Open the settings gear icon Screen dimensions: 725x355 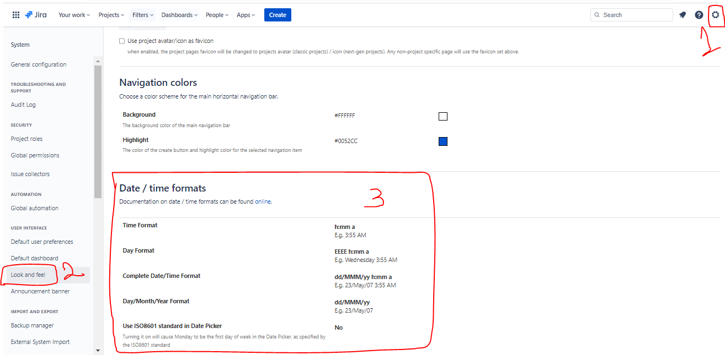pyautogui.click(x=716, y=15)
